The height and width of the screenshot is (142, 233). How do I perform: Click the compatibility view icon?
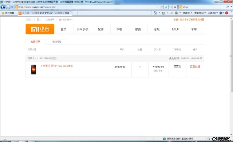coord(166,7)
